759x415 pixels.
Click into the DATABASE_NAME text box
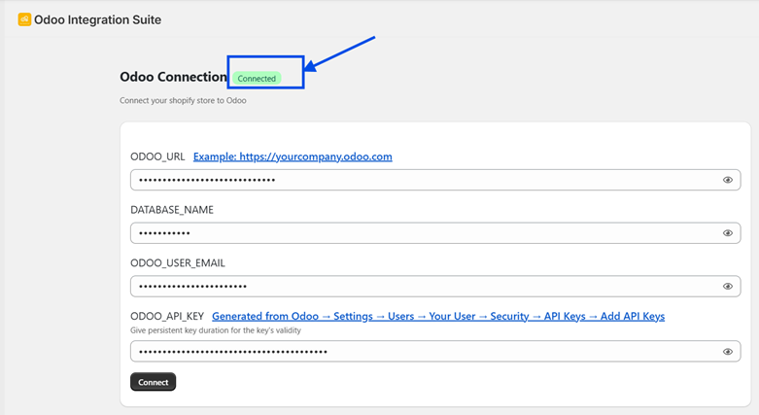click(x=418, y=233)
